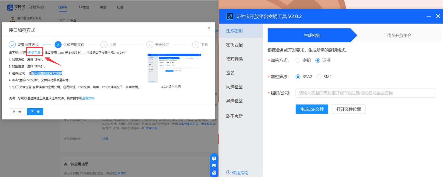Screen dimensions: 443x177
Task: Click the shield icon in key tool title bar
Action: pos(229,16)
